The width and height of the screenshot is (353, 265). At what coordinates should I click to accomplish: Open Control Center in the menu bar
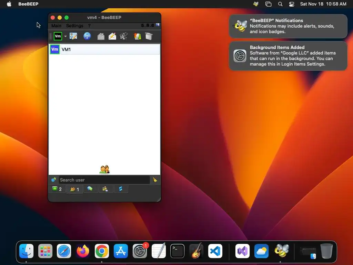coord(292,4)
